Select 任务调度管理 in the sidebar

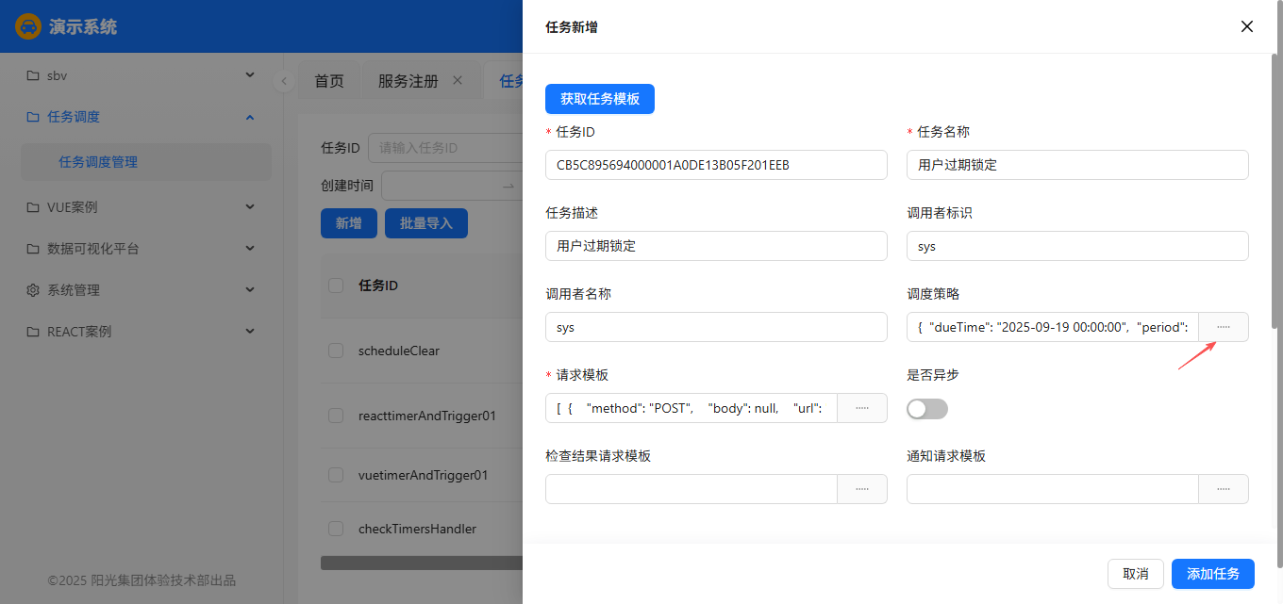pos(98,162)
